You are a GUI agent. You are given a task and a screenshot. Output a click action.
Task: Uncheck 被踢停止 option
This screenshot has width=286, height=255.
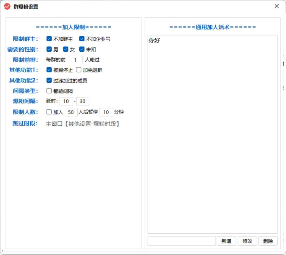49,69
